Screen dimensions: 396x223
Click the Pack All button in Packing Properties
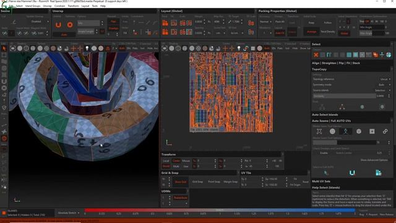(280, 22)
